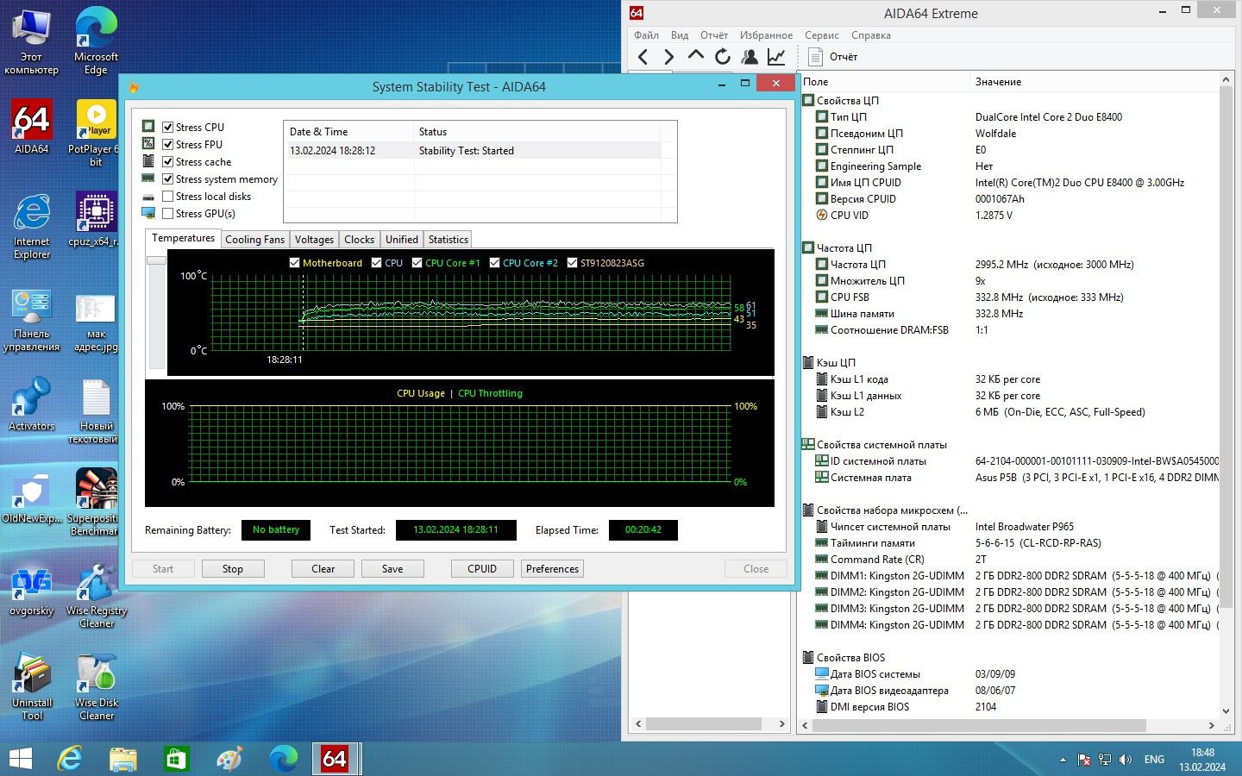The image size is (1242, 776).
Task: Refresh the AIDA64 page view
Action: pos(723,57)
